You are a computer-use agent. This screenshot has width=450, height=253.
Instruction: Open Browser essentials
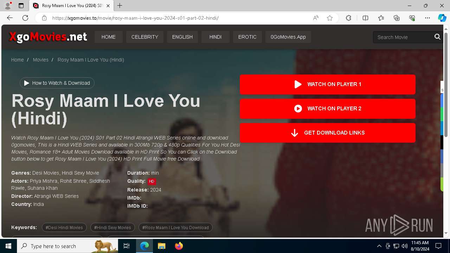pos(412,18)
